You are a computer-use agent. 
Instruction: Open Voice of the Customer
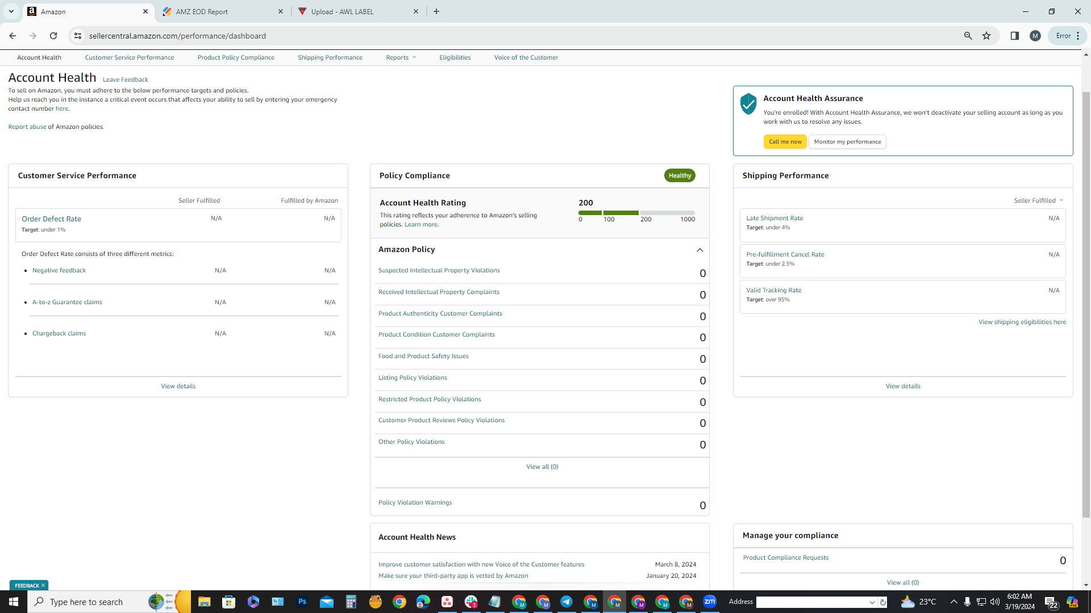tap(526, 57)
